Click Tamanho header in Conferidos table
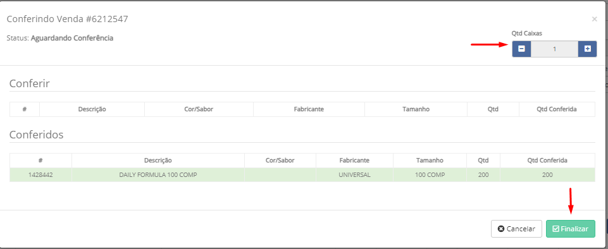 point(430,160)
